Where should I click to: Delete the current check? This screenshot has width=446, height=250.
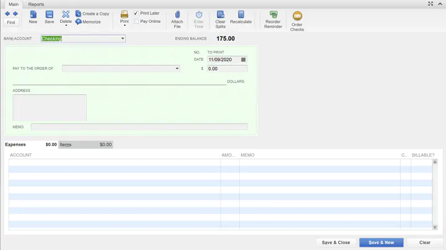66,17
